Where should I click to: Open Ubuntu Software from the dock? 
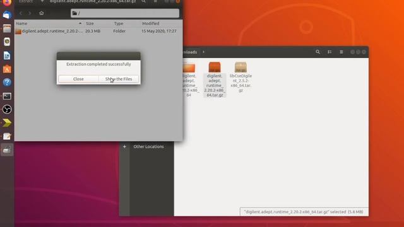(x=7, y=69)
